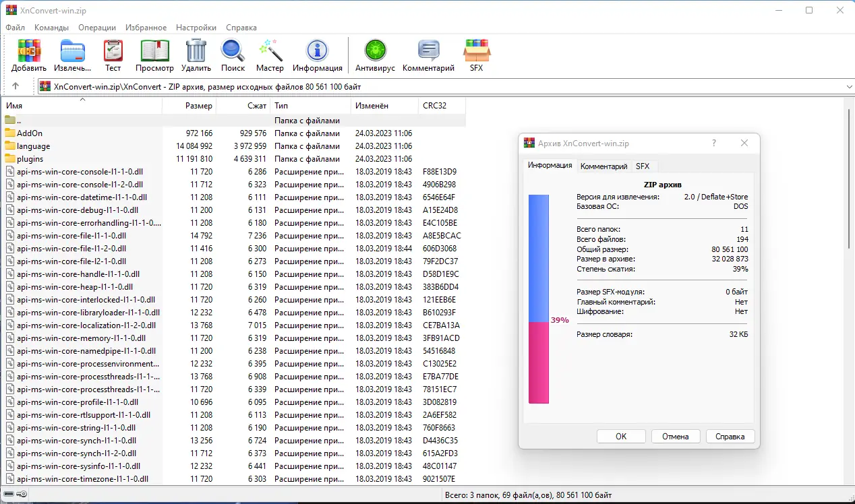
Task: Launch the Мастер wizard icon
Action: (270, 51)
